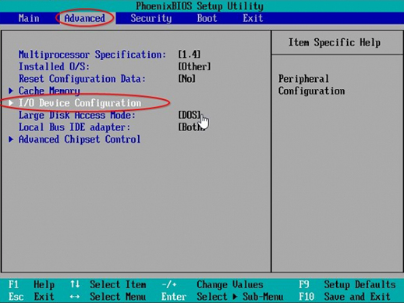This screenshot has height=303, width=404.
Task: Click the -/+ Change Values hint
Action: (x=212, y=284)
